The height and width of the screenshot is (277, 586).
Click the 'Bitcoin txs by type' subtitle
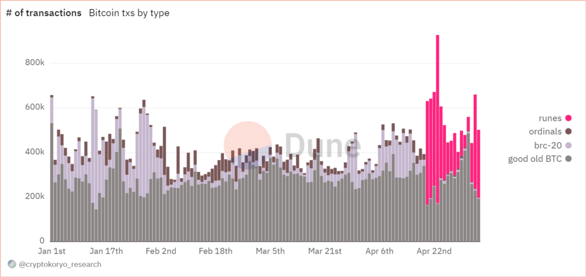point(129,13)
